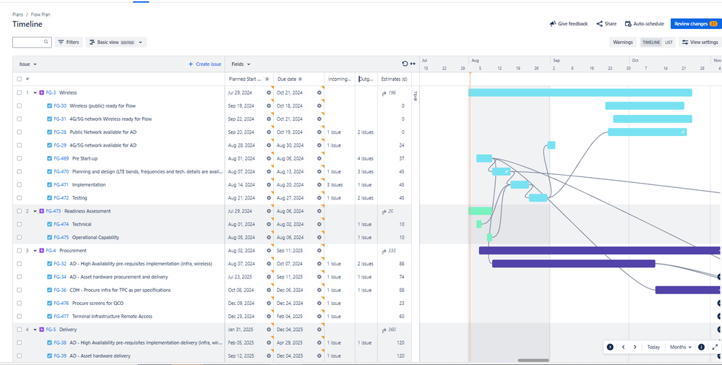Click the Auto-schedule calendar icon
Screen dimensions: 722x365
[x=628, y=24]
